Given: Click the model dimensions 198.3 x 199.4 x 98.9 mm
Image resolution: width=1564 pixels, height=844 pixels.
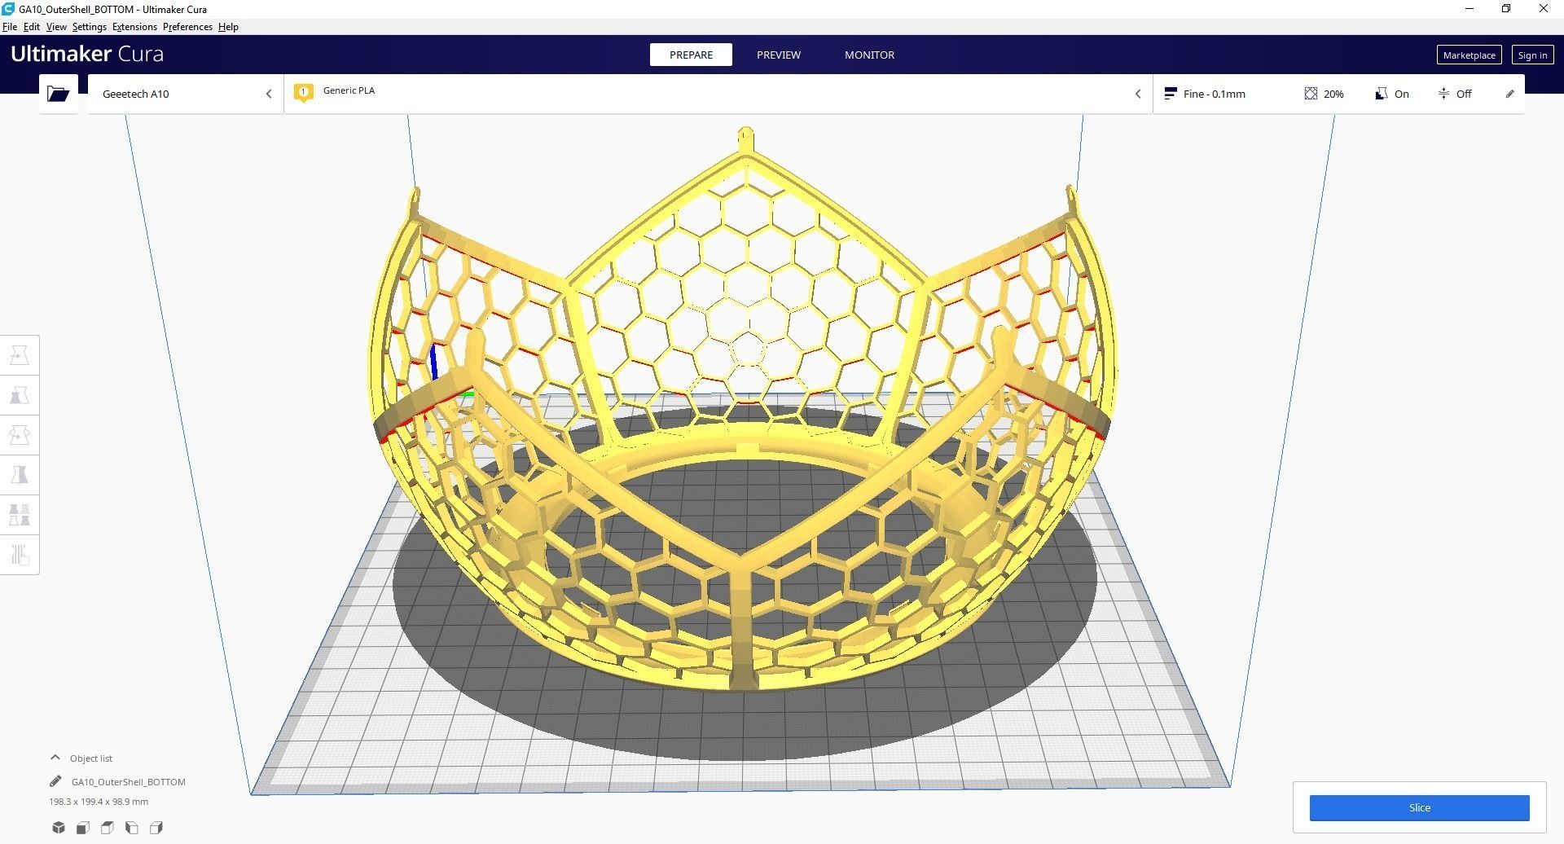Looking at the screenshot, I should coord(99,802).
